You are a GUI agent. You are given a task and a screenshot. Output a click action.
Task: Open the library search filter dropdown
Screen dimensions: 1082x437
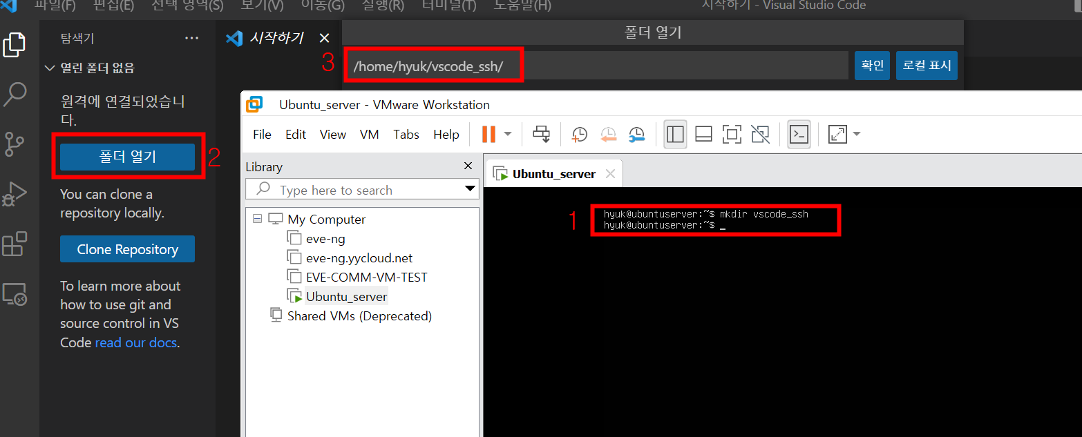471,189
